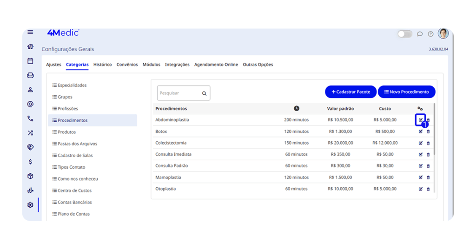Click the help question mark icon
The width and height of the screenshot is (476, 250).
pos(430,34)
